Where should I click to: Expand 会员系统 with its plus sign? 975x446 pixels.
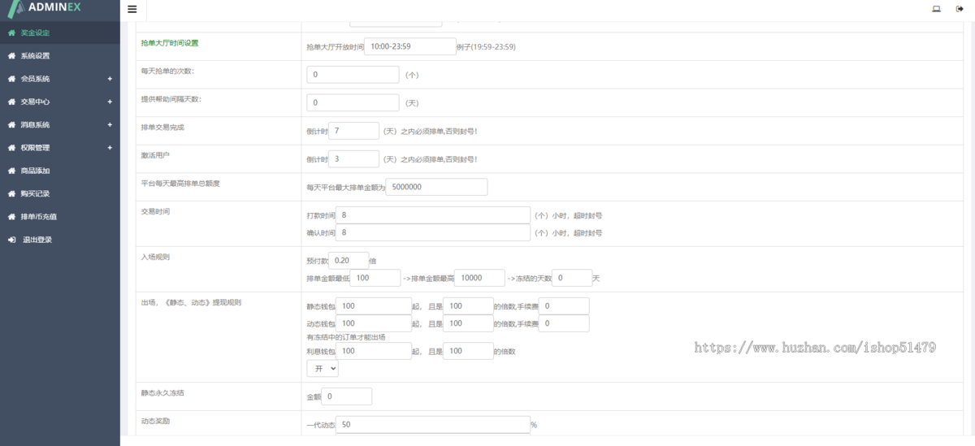[x=110, y=79]
